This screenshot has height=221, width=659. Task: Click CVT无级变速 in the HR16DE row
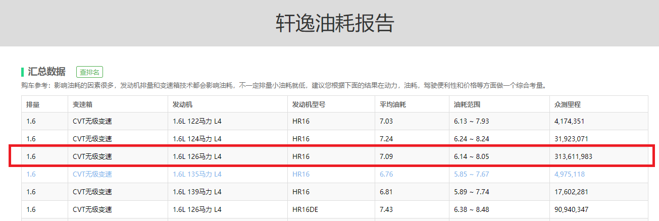[x=92, y=209]
